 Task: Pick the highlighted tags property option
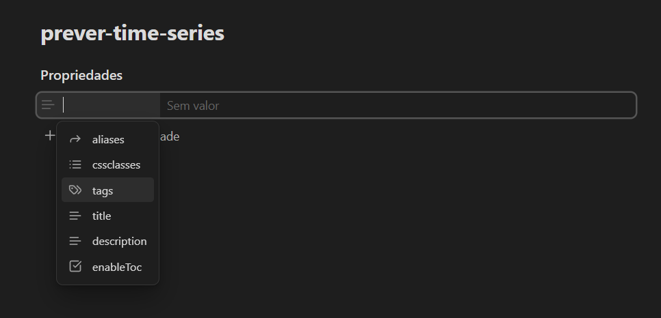tap(103, 190)
